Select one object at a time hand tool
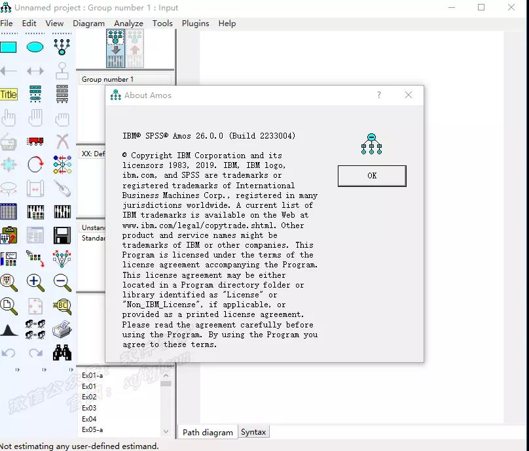The height and width of the screenshot is (451, 529). (x=9, y=118)
